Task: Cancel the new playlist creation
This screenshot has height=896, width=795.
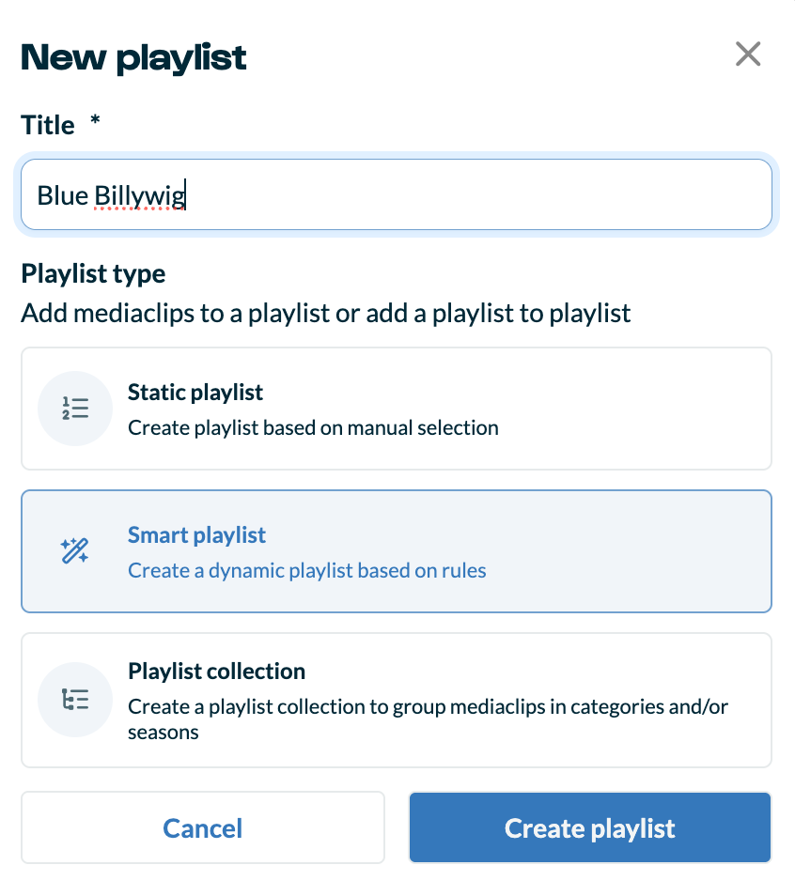Action: (x=203, y=827)
